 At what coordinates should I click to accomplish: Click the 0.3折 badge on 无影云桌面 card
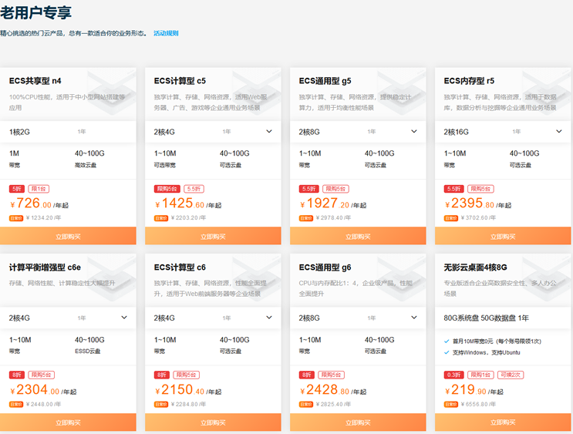pyautogui.click(x=453, y=375)
